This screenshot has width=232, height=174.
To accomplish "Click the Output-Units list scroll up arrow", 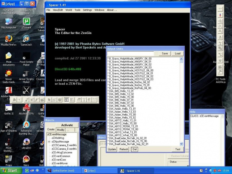I will coord(181,59).
